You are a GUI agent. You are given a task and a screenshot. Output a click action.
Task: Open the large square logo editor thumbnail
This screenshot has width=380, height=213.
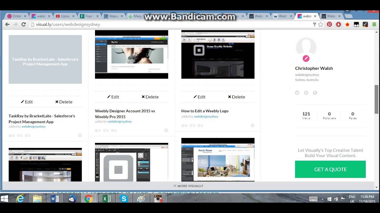tap(132, 162)
